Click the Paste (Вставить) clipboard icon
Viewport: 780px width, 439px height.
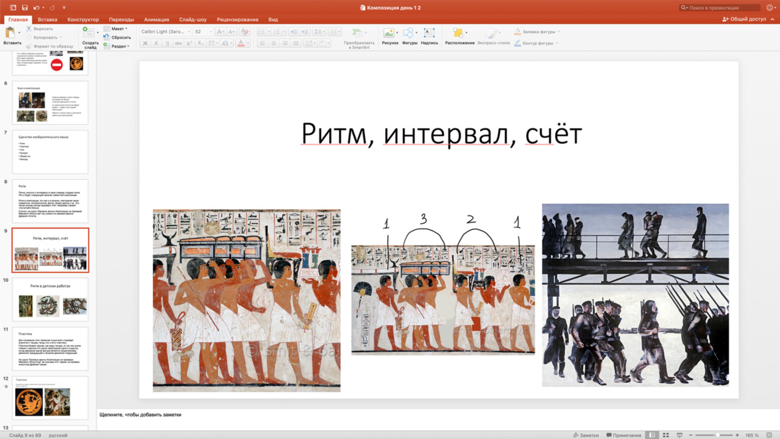tap(10, 33)
